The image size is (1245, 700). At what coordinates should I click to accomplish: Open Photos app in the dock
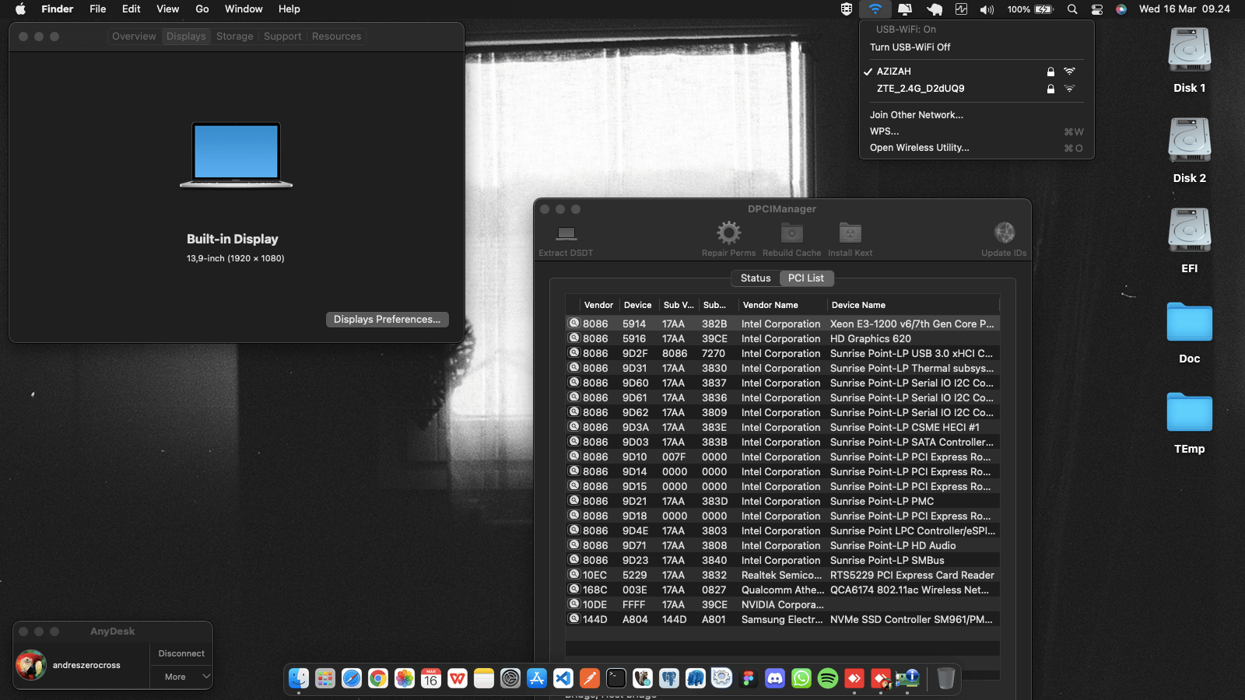pyautogui.click(x=405, y=678)
